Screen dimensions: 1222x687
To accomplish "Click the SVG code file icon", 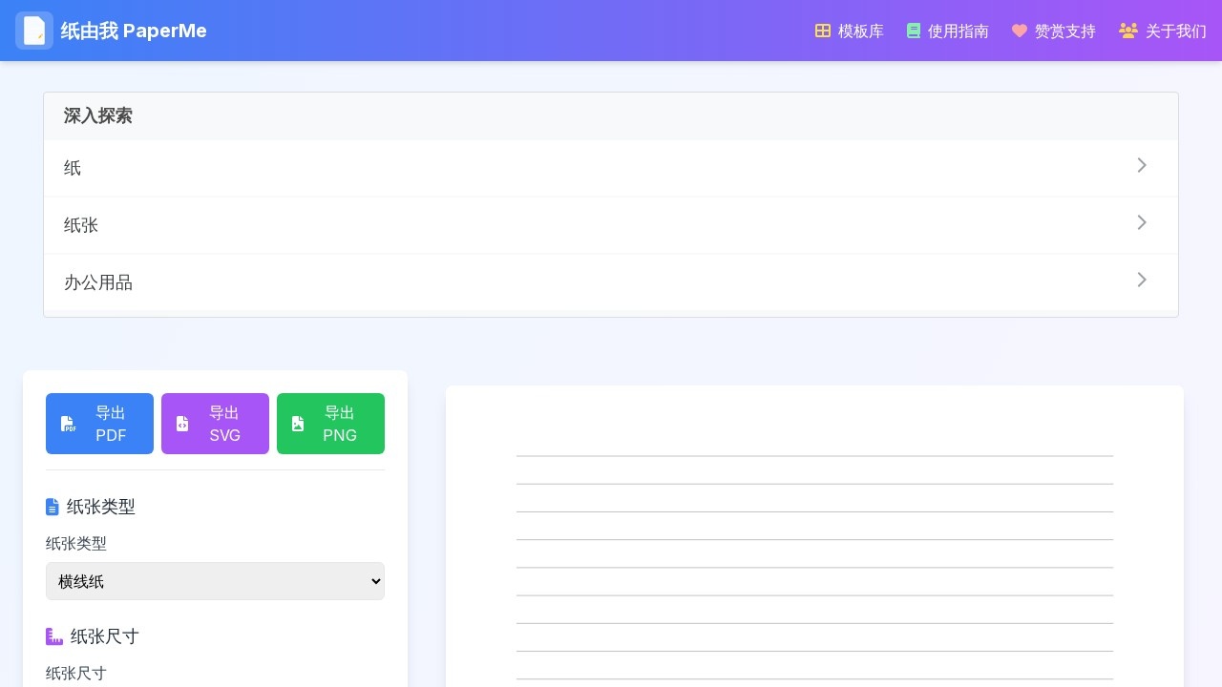I will 182,424.
